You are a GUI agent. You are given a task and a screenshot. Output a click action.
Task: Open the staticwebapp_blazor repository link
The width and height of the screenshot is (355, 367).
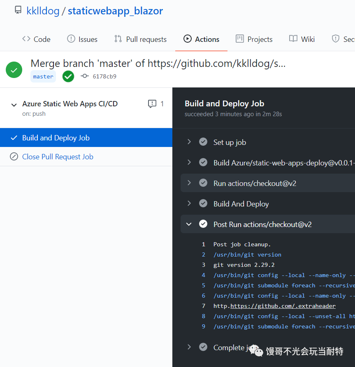(115, 11)
